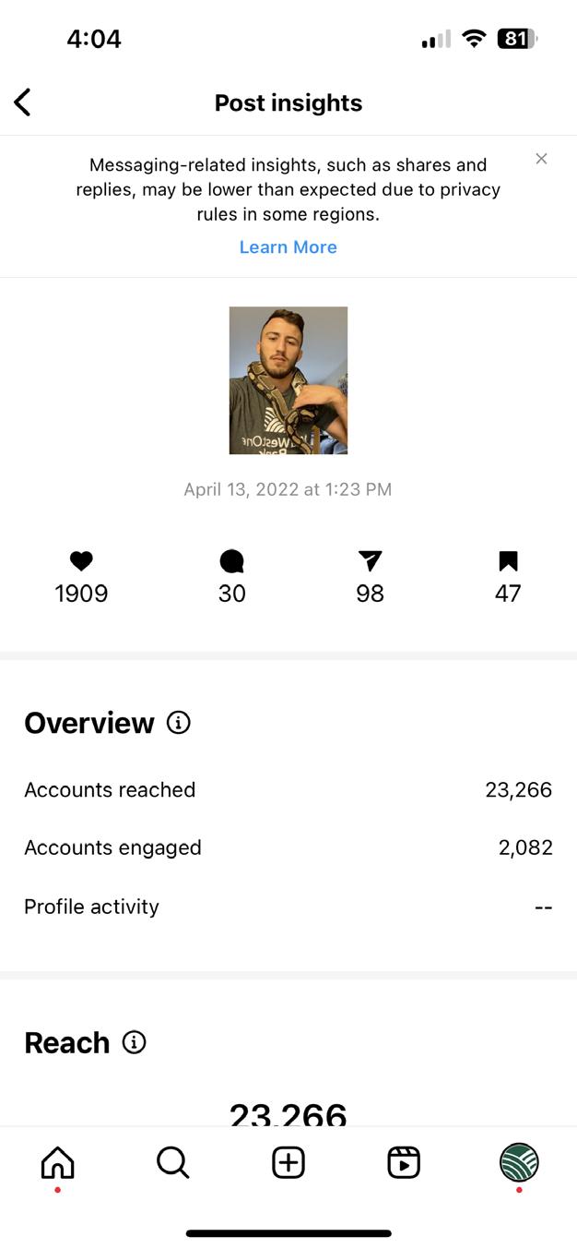577x1249 pixels.
Task: Open the Reels tab
Action: (404, 1163)
